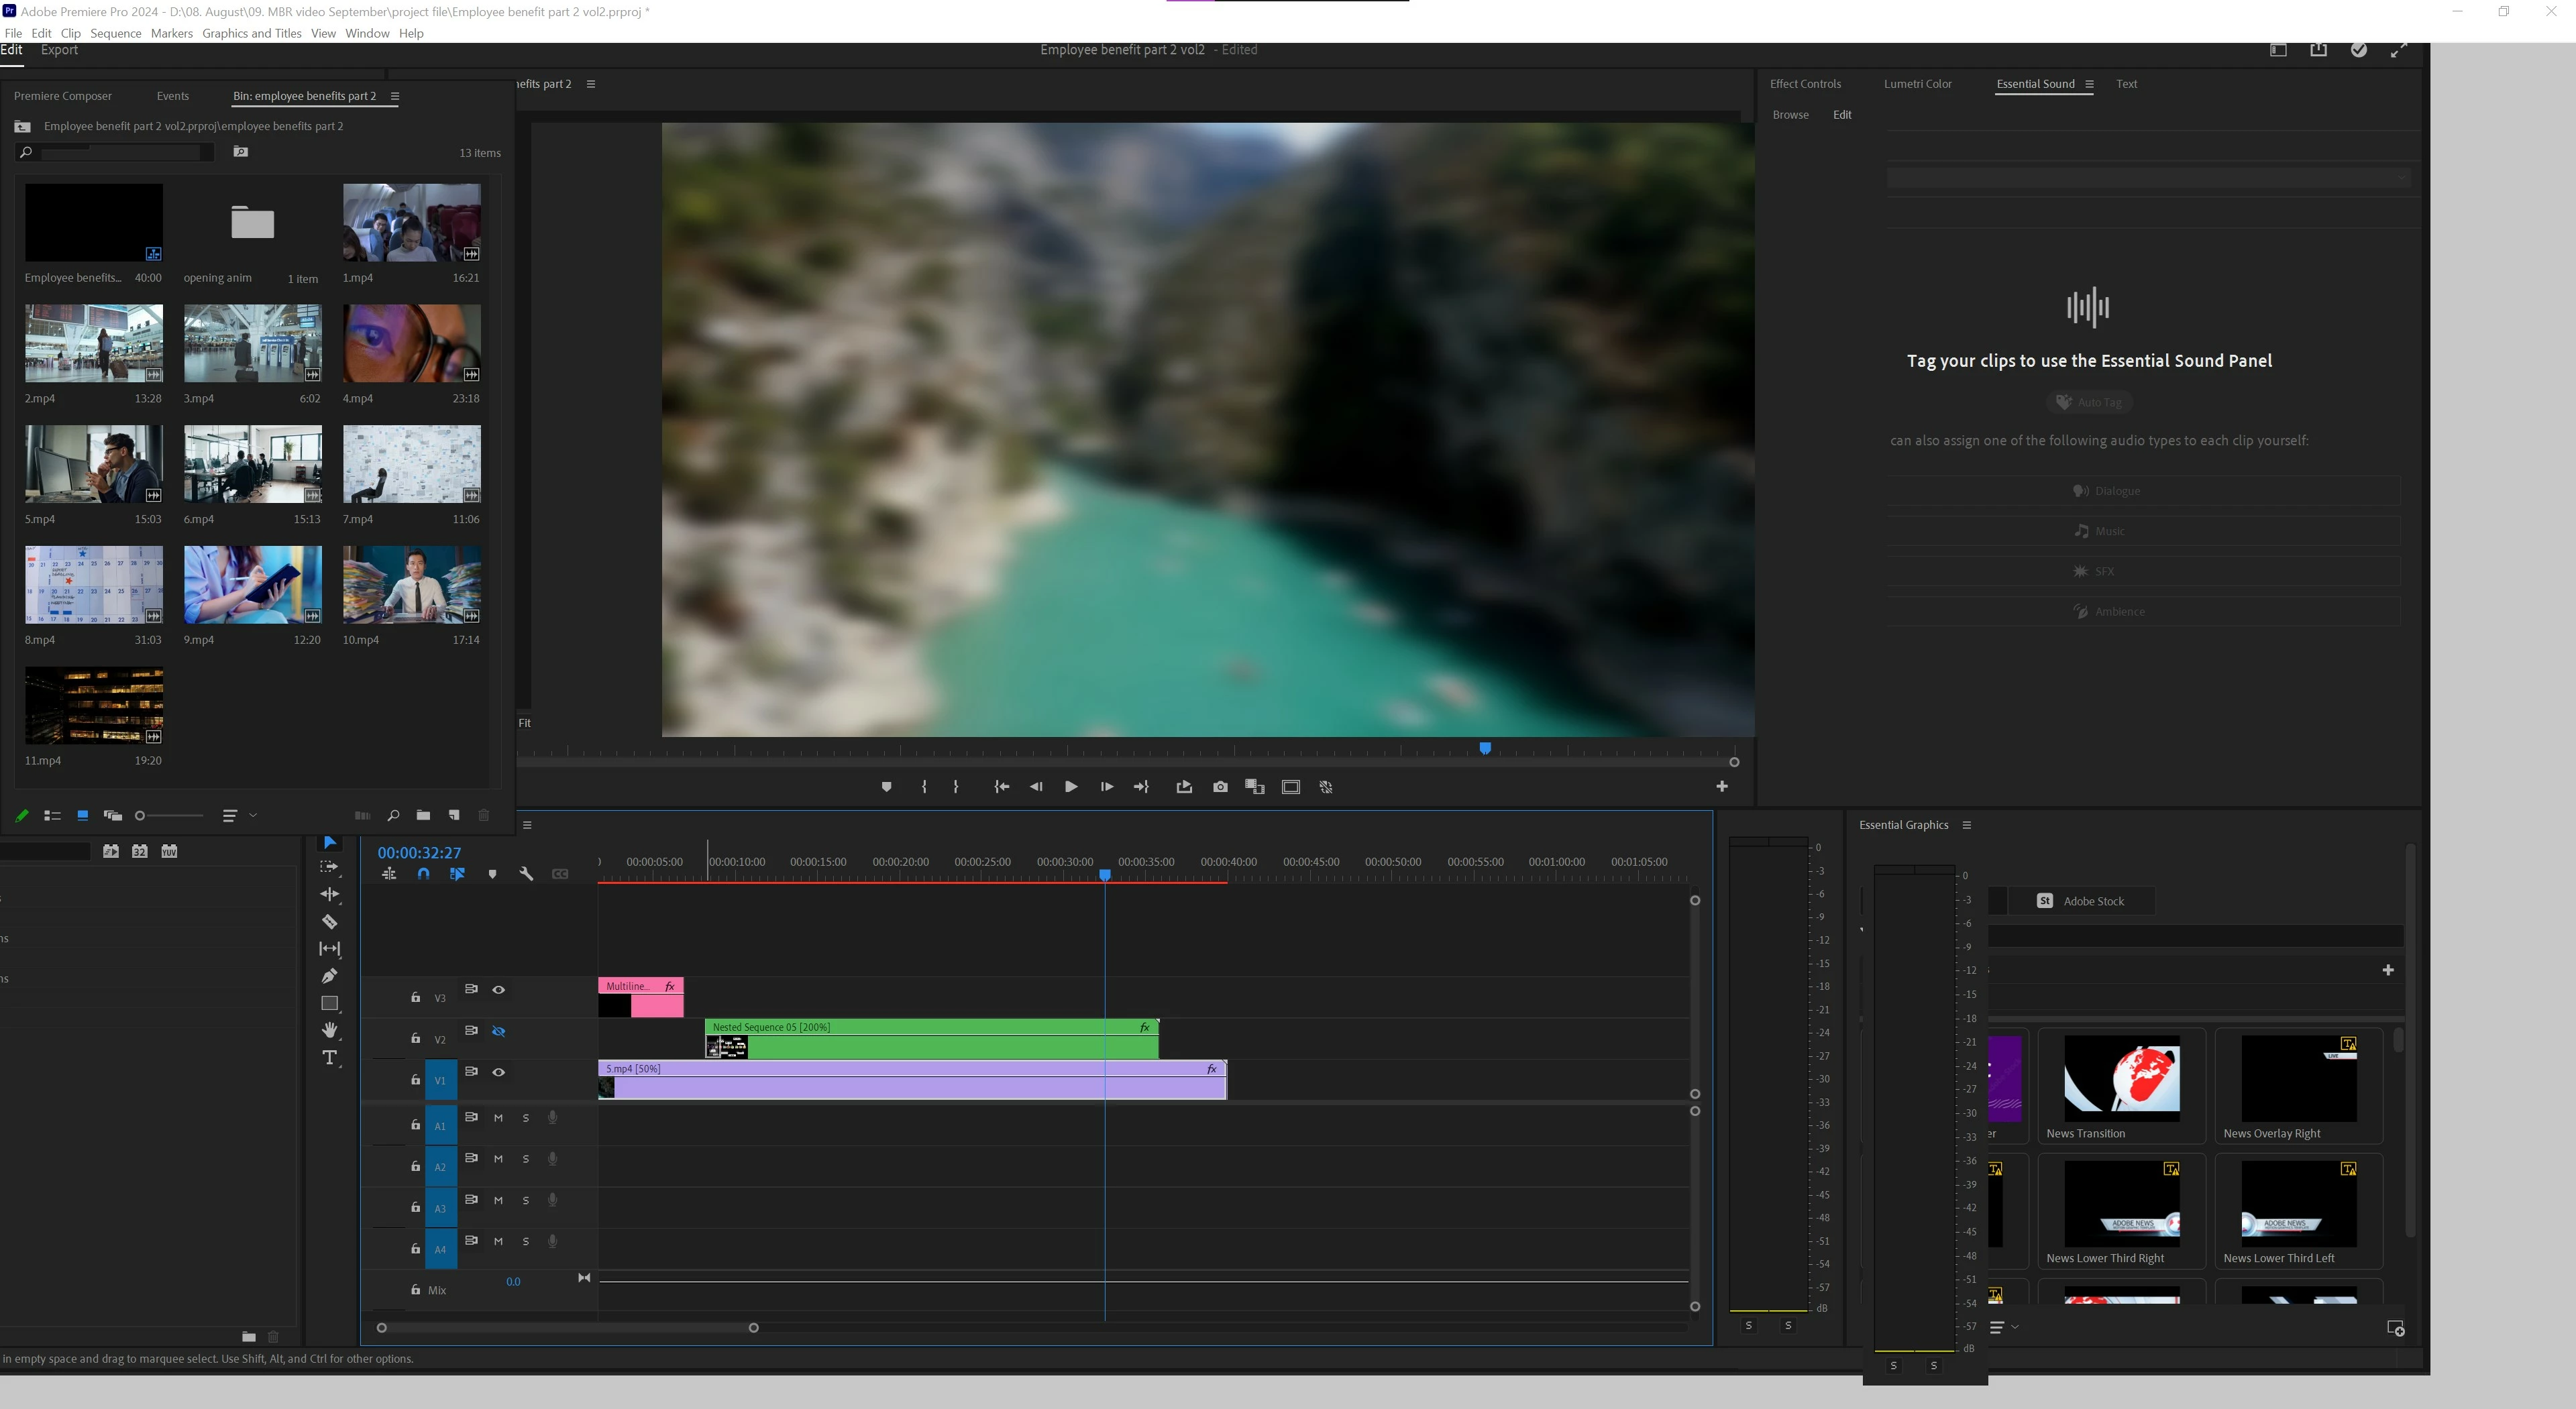
Task: Select the Razor tool
Action: [x=329, y=921]
